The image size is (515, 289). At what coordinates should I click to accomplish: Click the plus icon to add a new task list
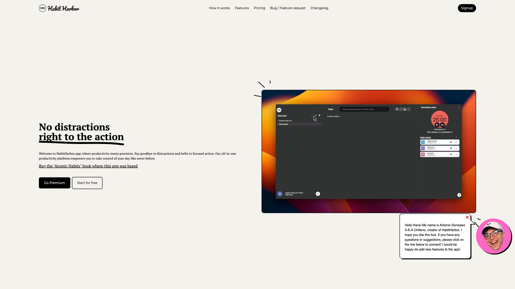312,115
